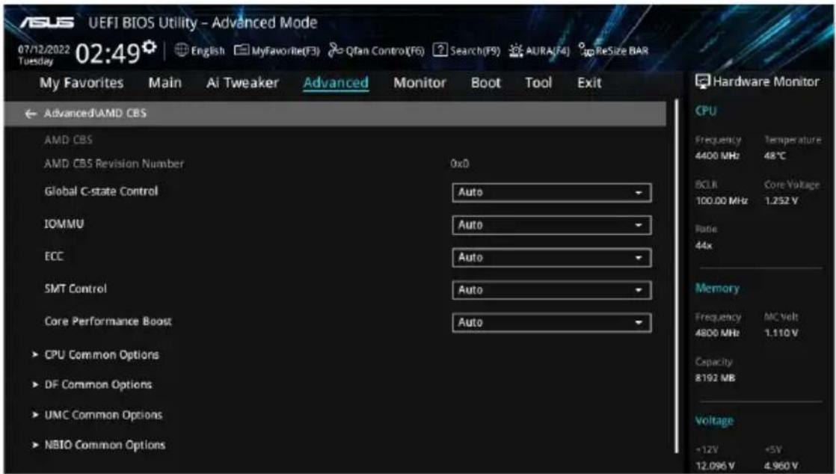
Task: Click the back arrow beside Advanced\AMD CBS
Action: coord(31,114)
